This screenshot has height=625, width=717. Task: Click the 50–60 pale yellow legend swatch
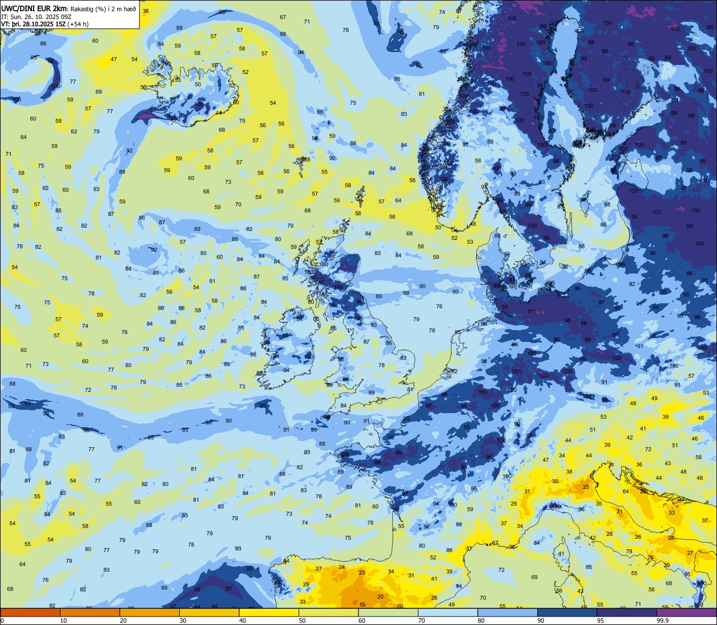[328, 612]
